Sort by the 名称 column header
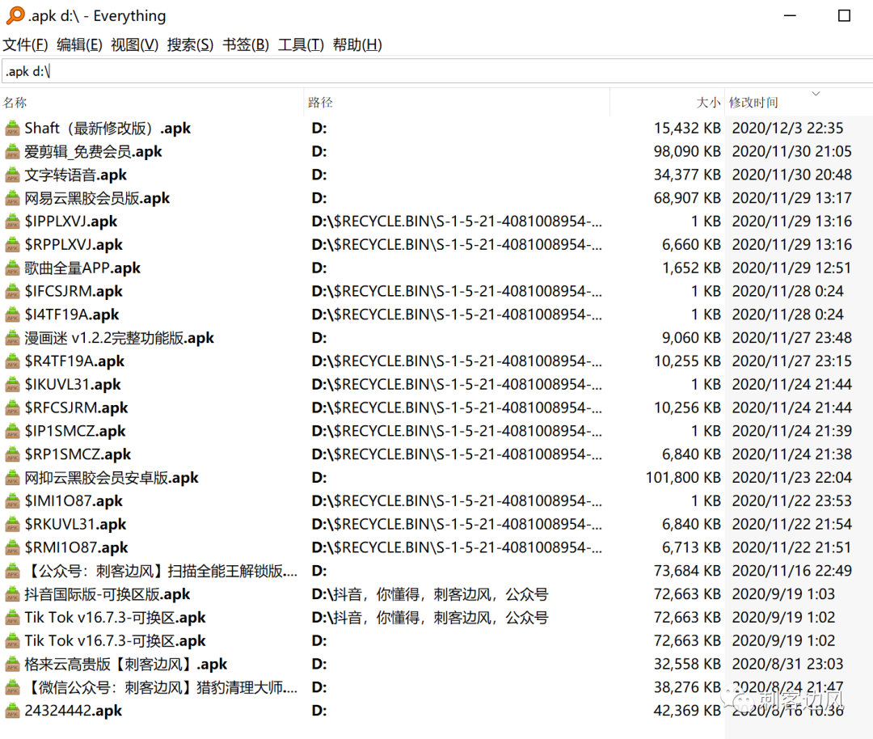 pyautogui.click(x=152, y=103)
